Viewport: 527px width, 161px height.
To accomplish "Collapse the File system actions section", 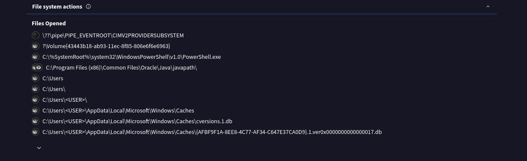I will click(x=488, y=6).
